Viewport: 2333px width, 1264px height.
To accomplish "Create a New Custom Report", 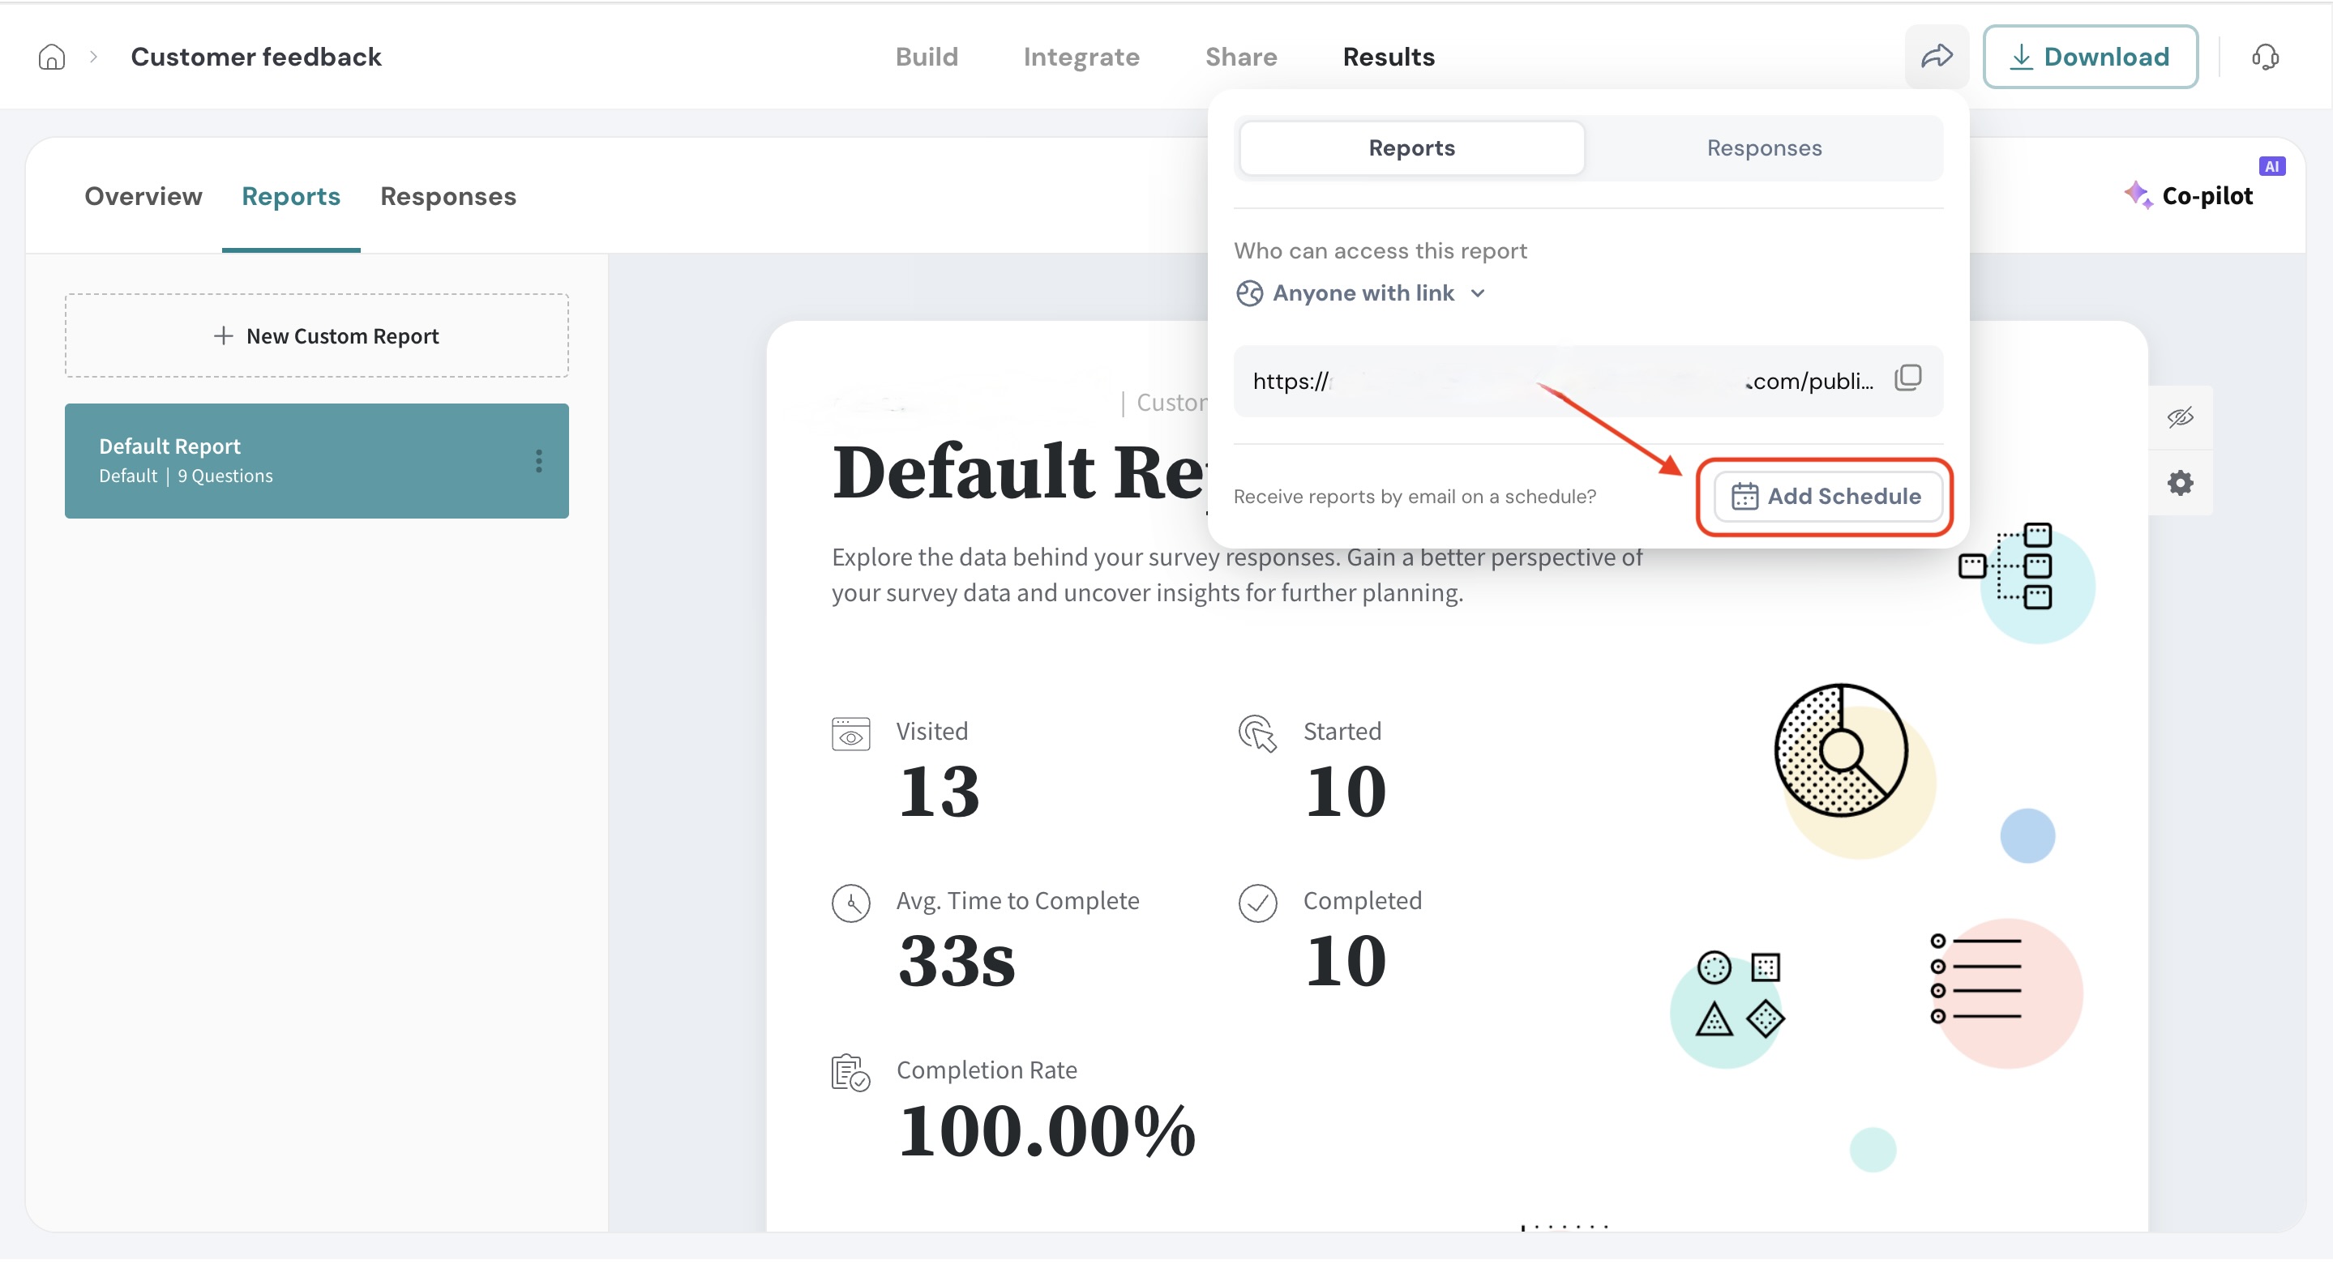I will 316,336.
